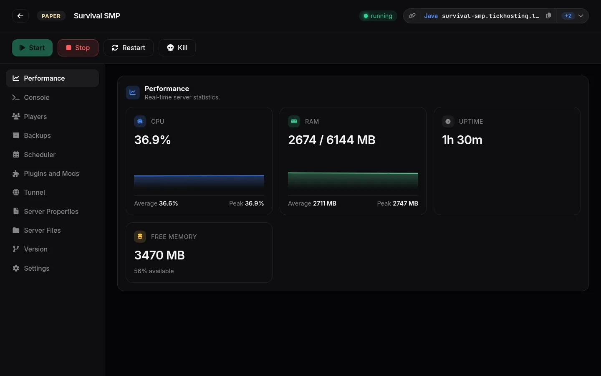Open the Backups page
This screenshot has width=601, height=376.
click(x=52, y=135)
